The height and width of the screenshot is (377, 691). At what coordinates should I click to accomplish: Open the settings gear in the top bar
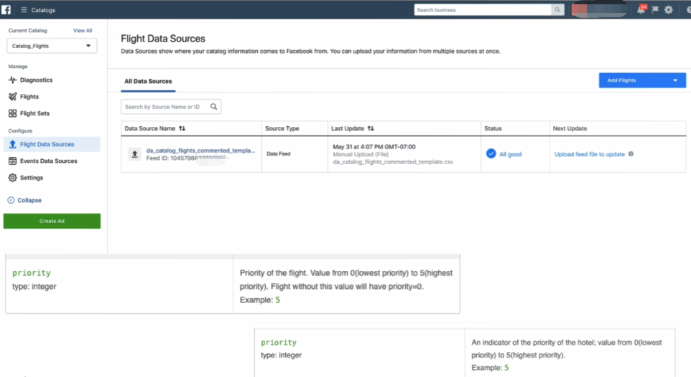pos(669,10)
